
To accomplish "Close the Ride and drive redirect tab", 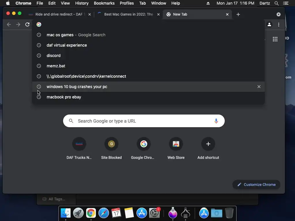I will point(90,14).
